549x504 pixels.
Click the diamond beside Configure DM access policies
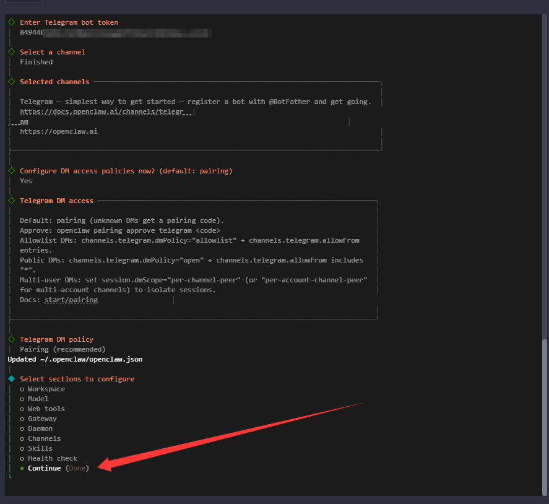click(11, 171)
